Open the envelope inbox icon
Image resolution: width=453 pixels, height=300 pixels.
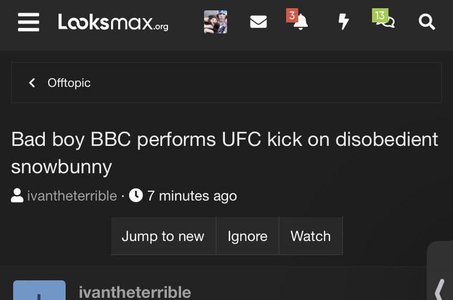258,22
